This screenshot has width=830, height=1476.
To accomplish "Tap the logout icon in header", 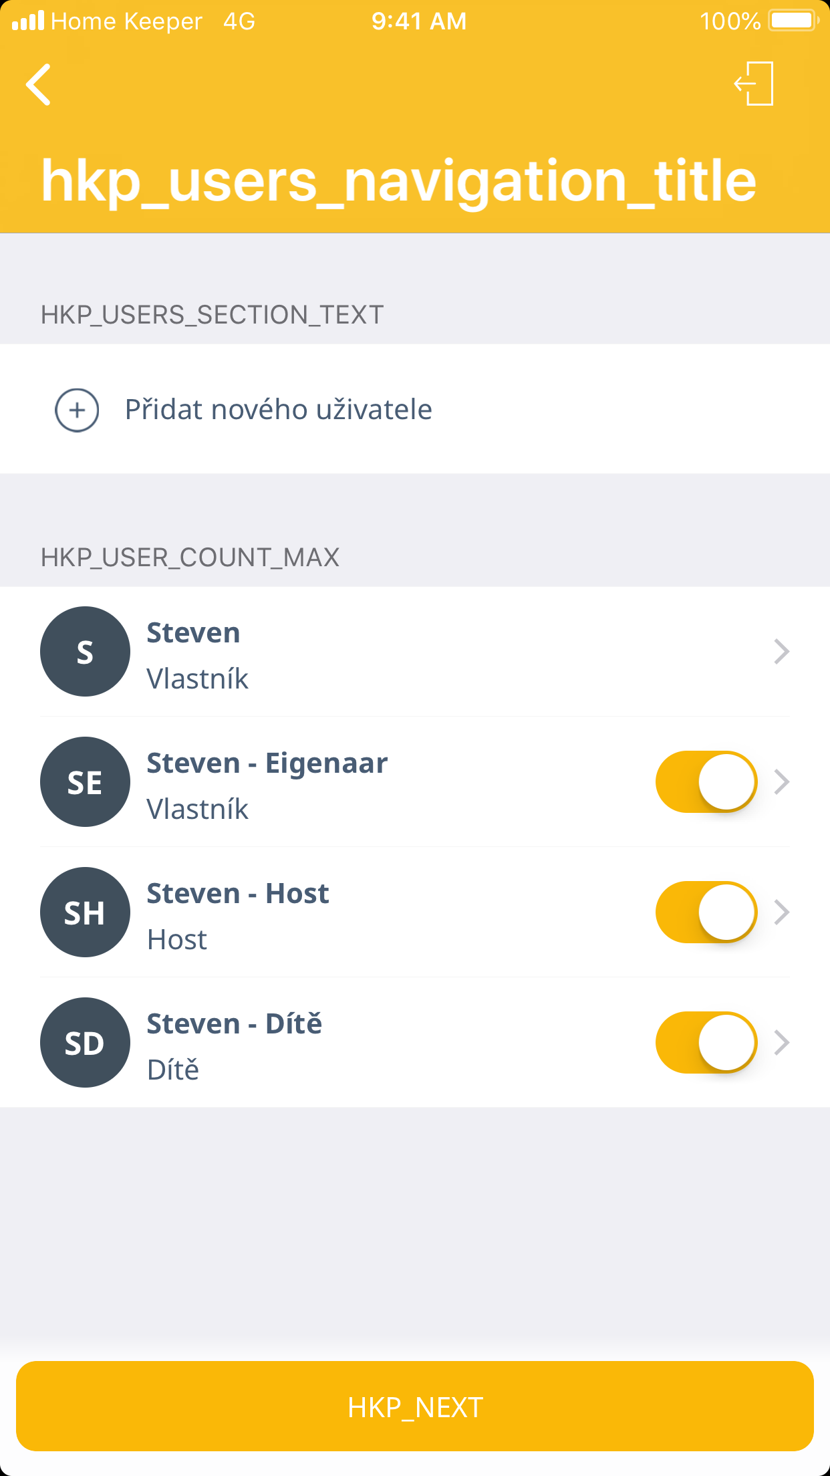I will 754,84.
